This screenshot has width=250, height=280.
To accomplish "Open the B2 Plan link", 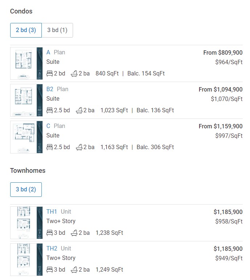I will (57, 89).
